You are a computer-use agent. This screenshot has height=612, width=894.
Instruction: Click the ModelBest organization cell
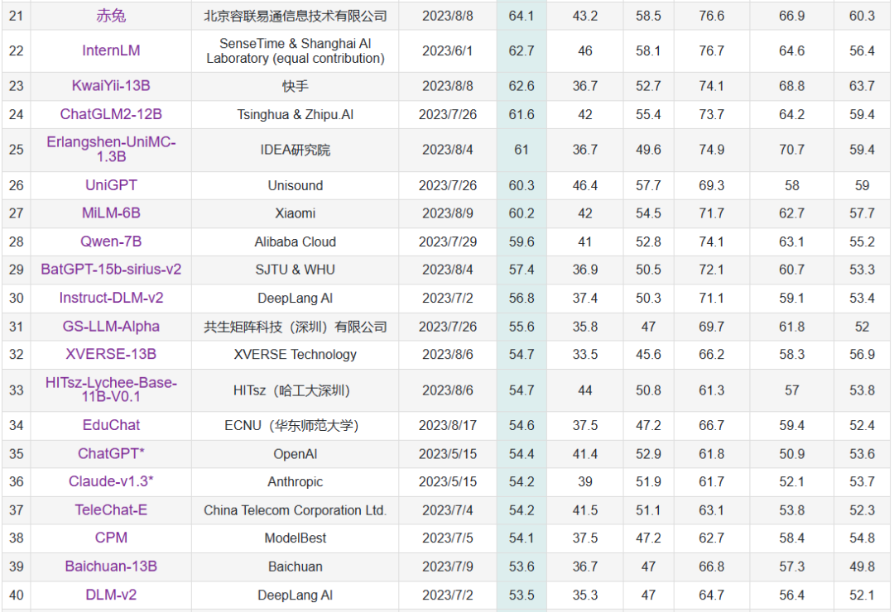(x=296, y=538)
